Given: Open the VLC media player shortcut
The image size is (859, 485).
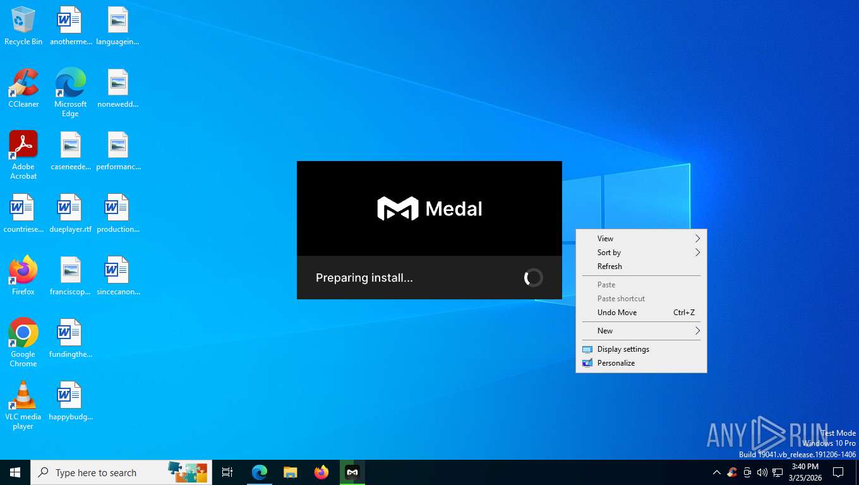Looking at the screenshot, I should click(x=23, y=405).
